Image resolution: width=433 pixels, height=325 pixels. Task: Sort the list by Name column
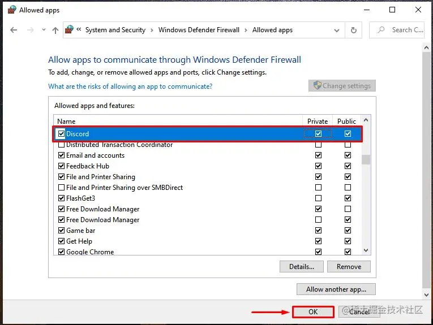coord(66,122)
